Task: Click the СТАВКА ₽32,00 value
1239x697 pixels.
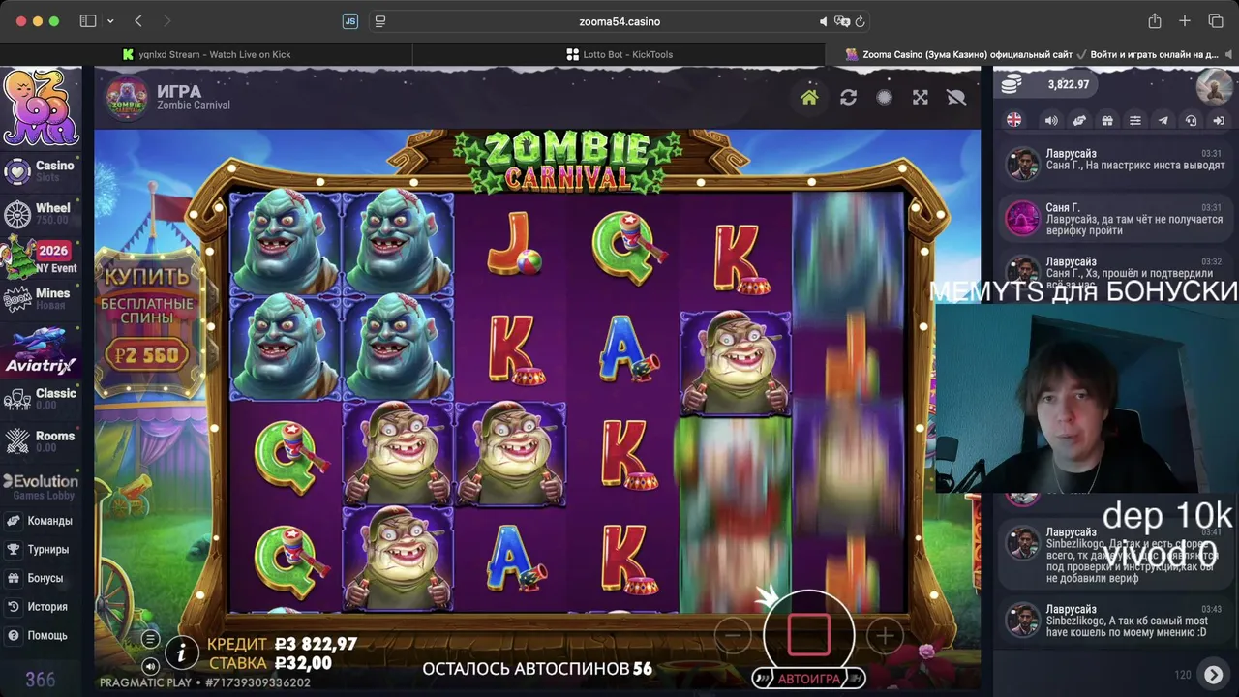Action: point(303,664)
